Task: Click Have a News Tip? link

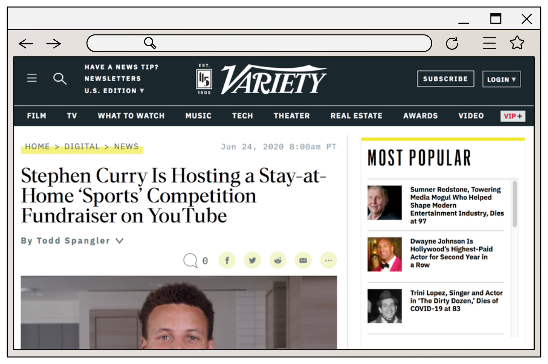Action: (121, 67)
